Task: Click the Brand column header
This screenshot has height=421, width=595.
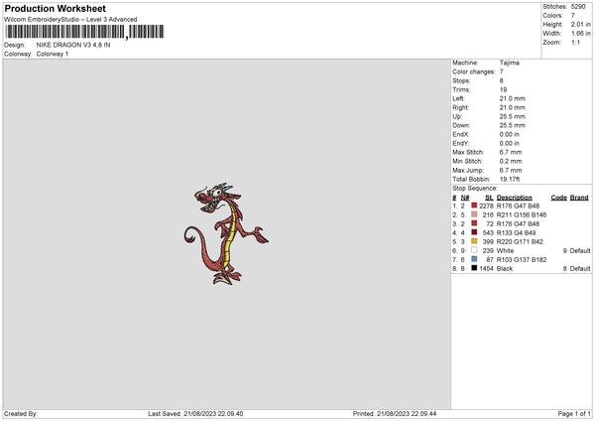Action: [x=579, y=198]
